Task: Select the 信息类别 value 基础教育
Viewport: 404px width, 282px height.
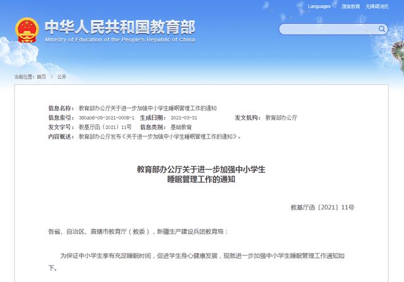Action: [x=181, y=127]
